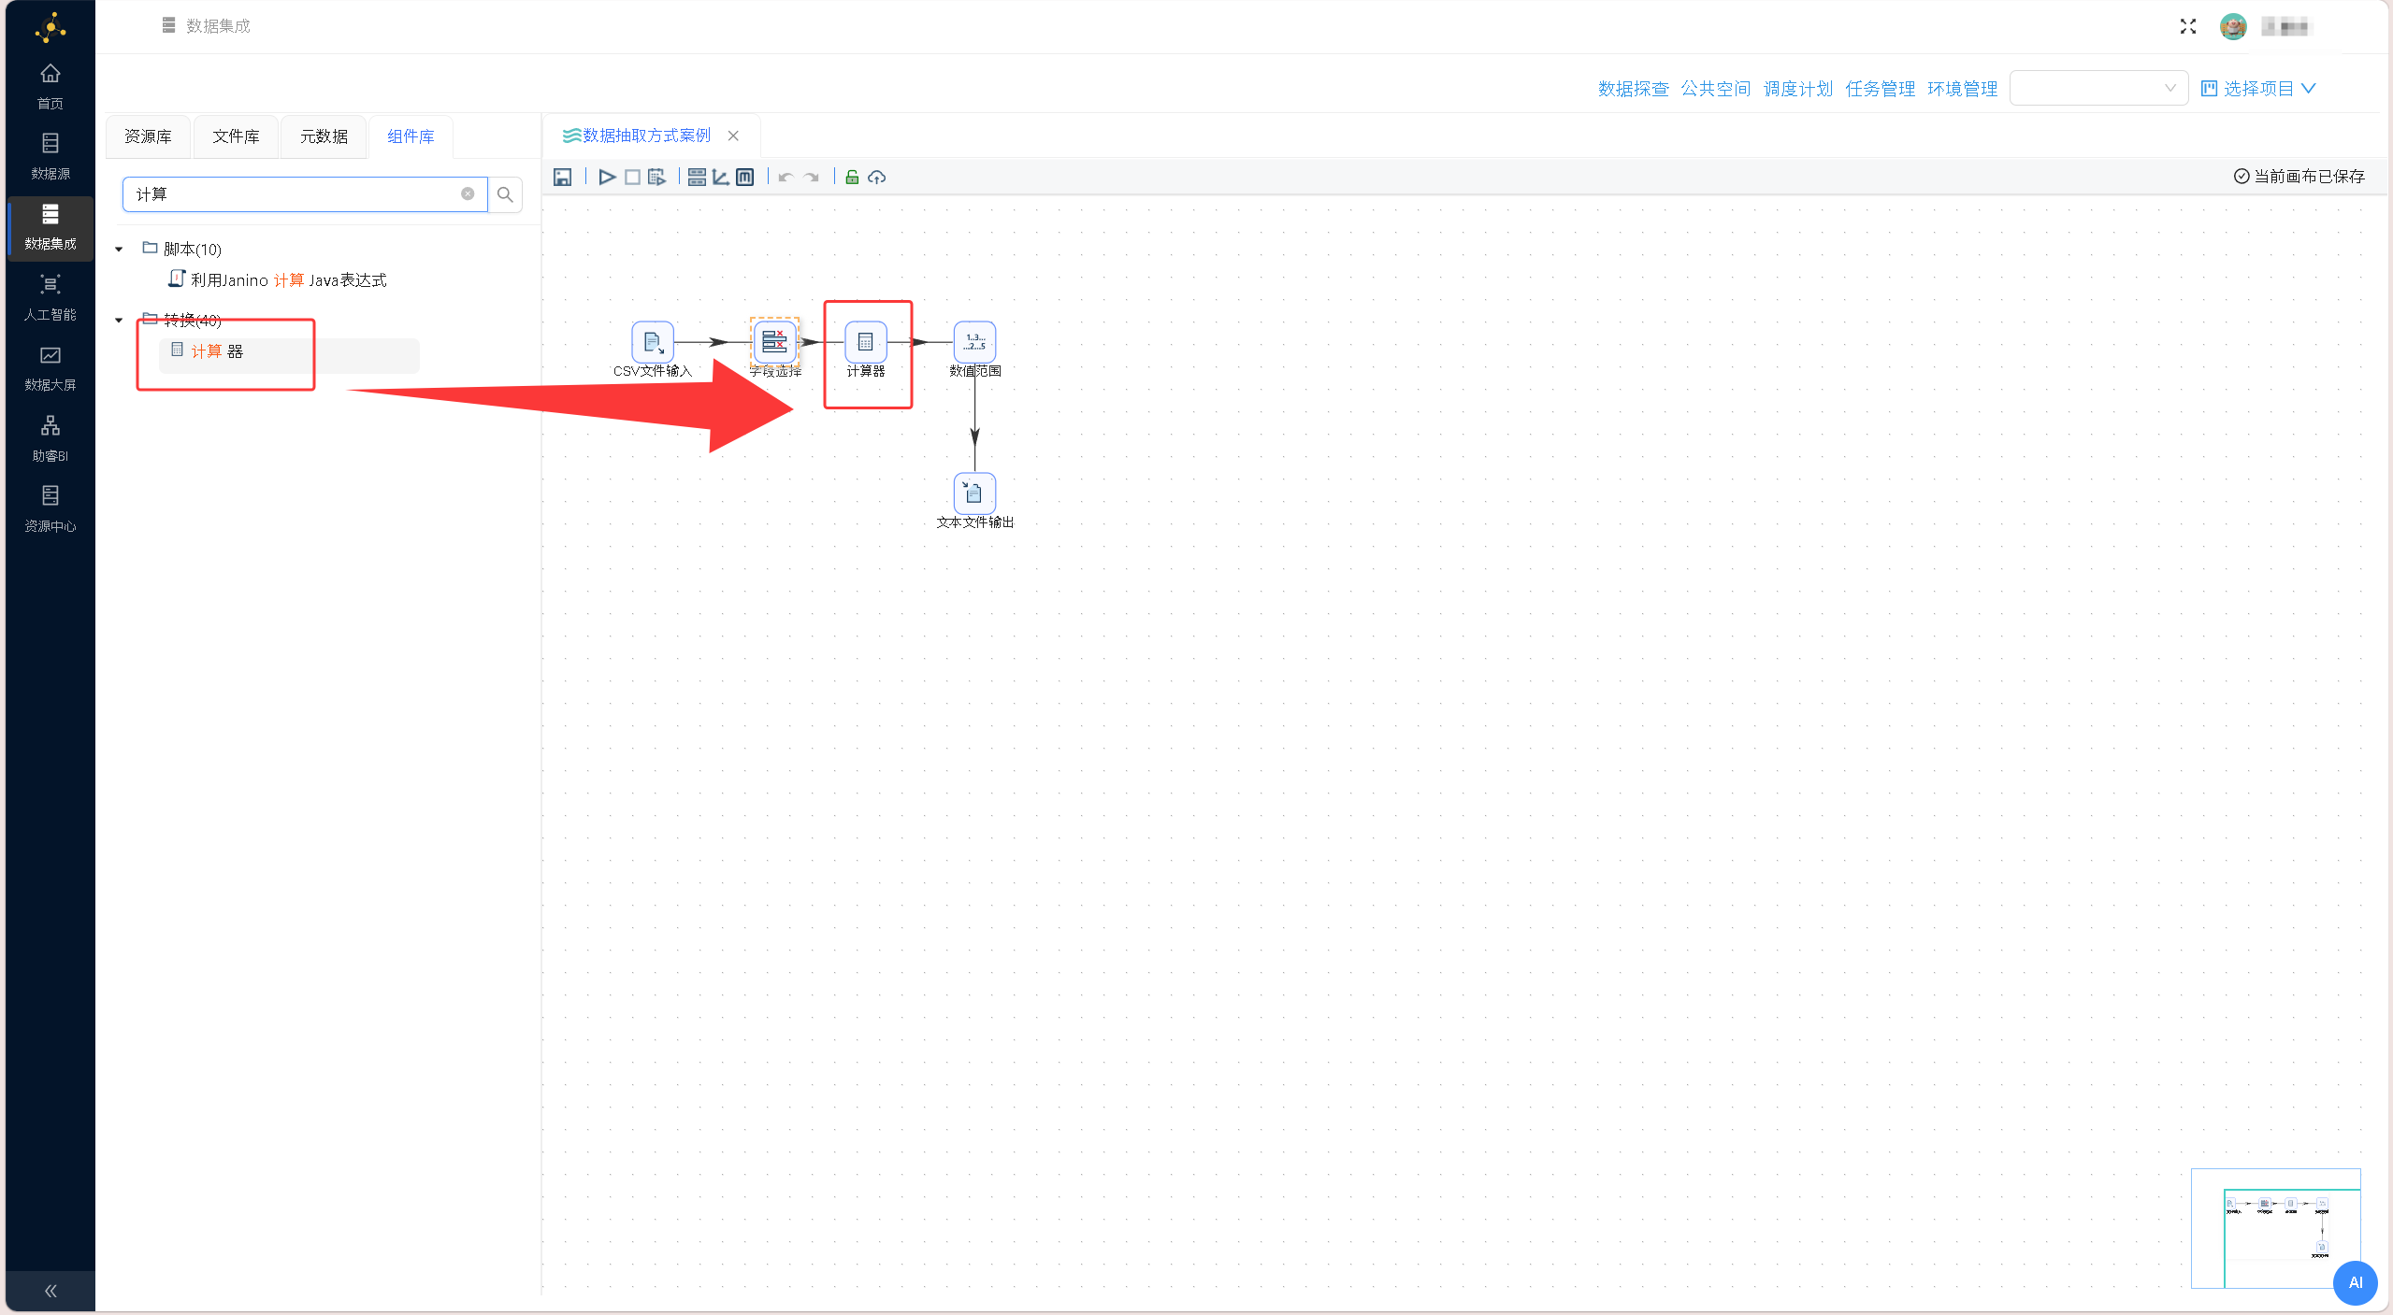2393x1315 pixels.
Task: Click the boxed M icon in toolbar
Action: (x=744, y=177)
